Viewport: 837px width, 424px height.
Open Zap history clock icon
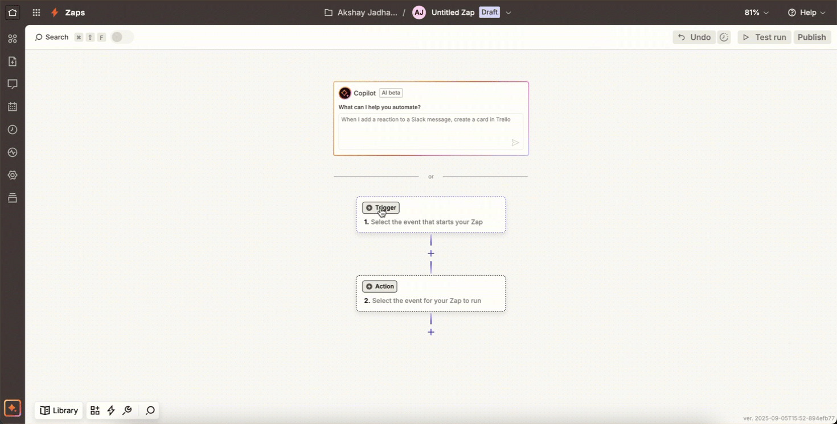coord(13,130)
